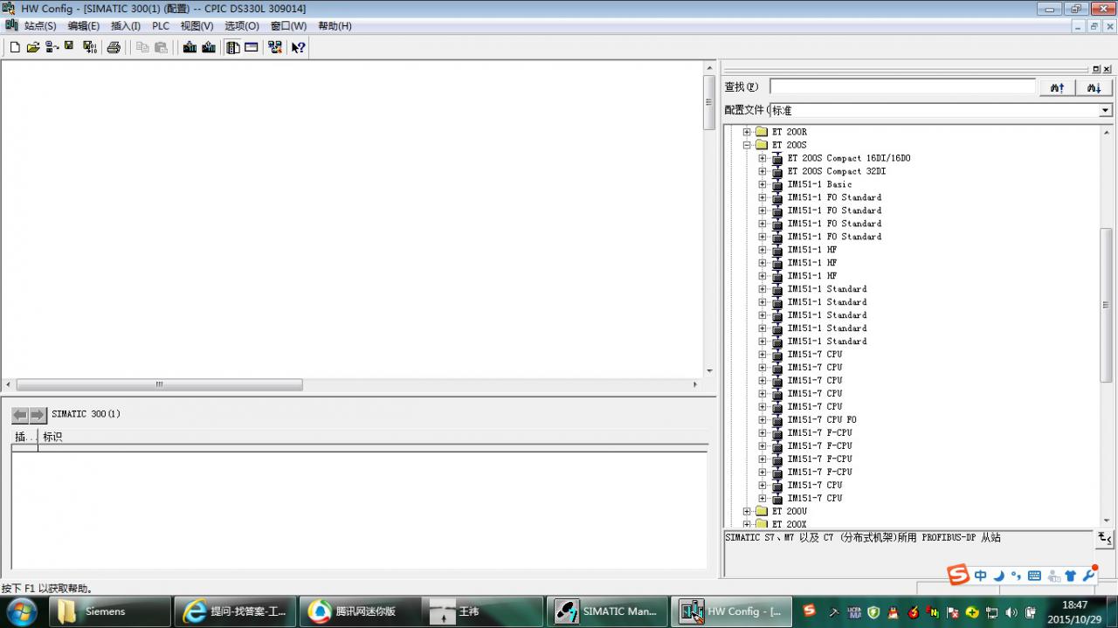The image size is (1118, 628).
Task: Expand the ET 200U folder
Action: [747, 512]
